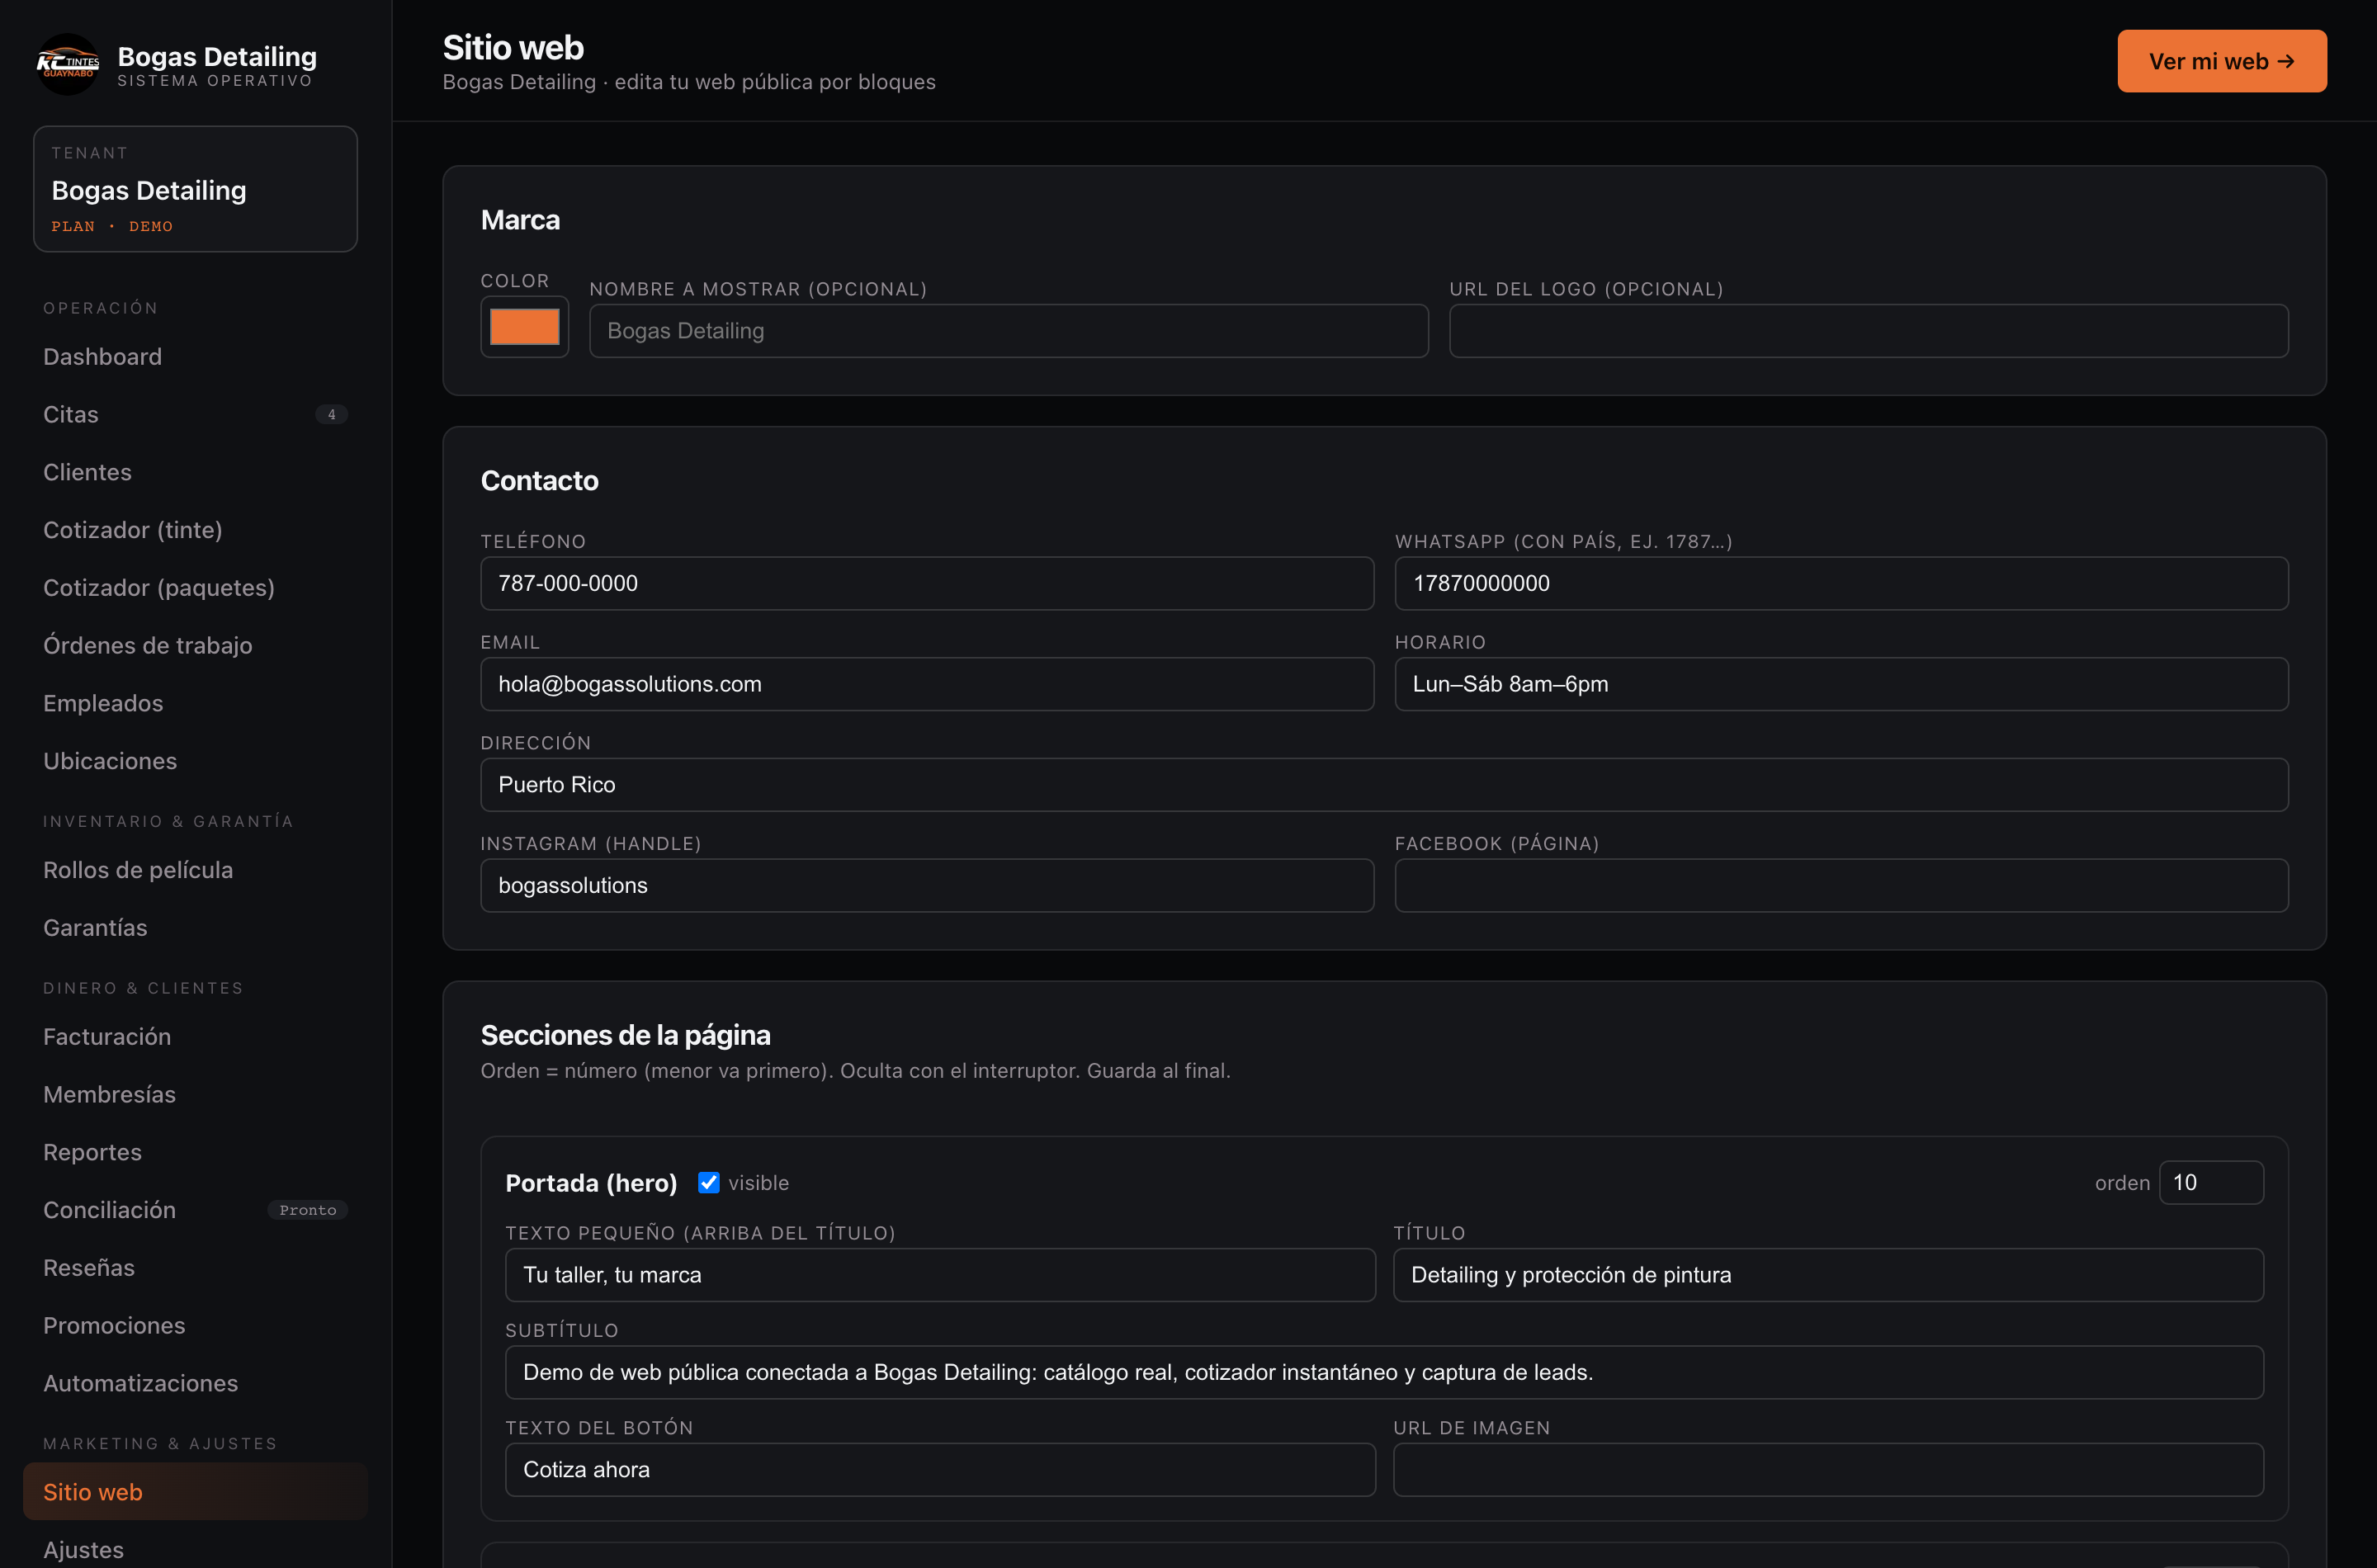
Task: Open the Dashboard menu item
Action: click(195, 357)
